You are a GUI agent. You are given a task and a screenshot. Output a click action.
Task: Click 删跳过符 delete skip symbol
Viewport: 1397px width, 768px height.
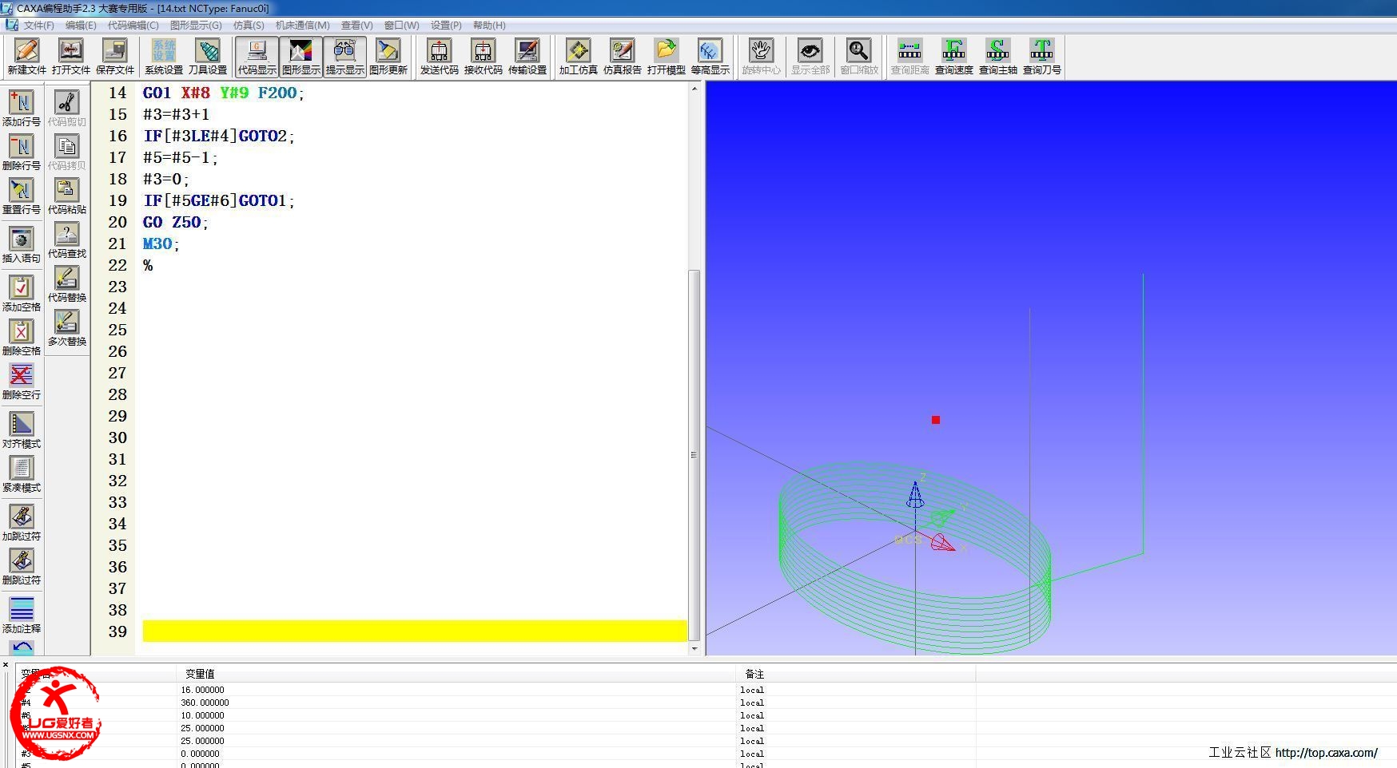(x=22, y=567)
